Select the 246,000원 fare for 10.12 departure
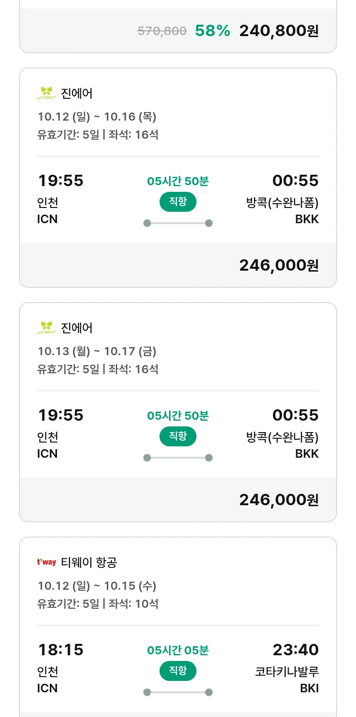 279,265
